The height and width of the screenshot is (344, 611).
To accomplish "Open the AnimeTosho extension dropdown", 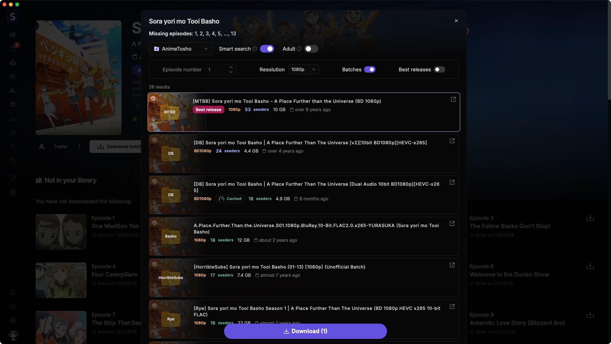I will coord(180,49).
